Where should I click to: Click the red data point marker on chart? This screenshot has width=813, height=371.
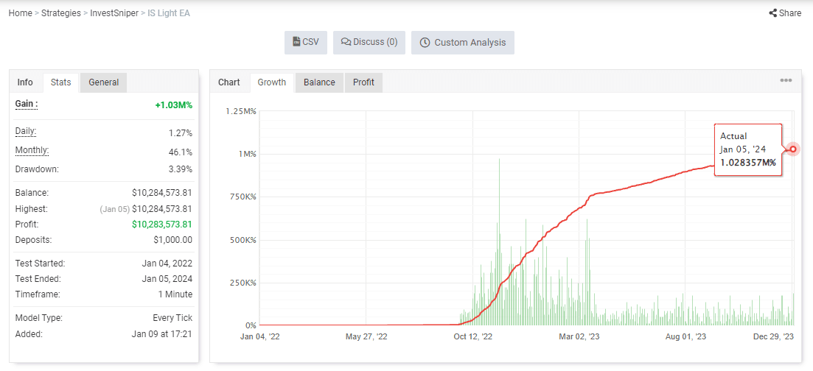(793, 149)
